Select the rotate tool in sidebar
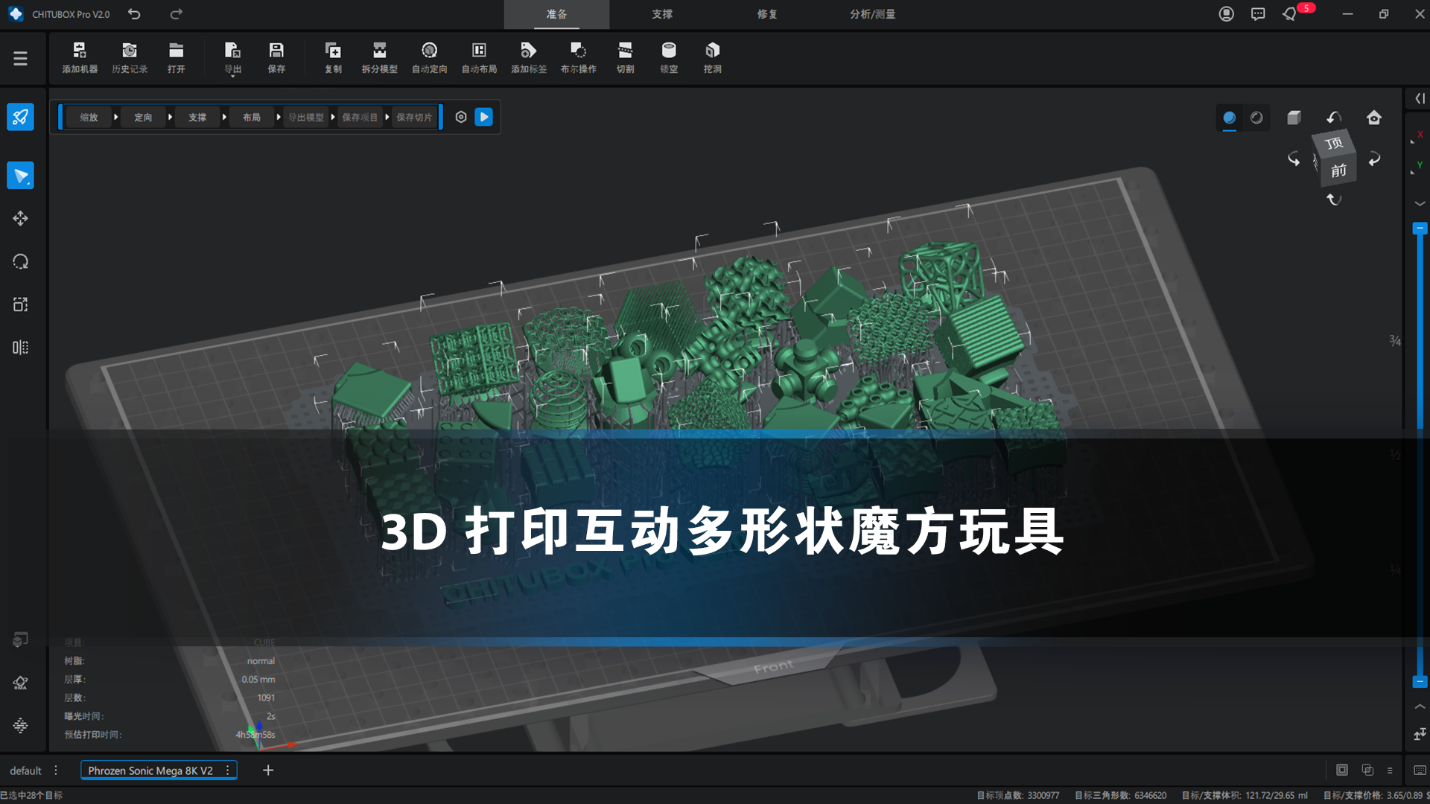This screenshot has height=804, width=1430. [20, 261]
